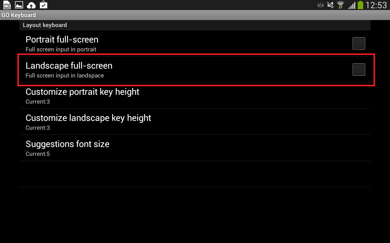Tap the green battery icon
This screenshot has width=390, height=243.
click(360, 5)
